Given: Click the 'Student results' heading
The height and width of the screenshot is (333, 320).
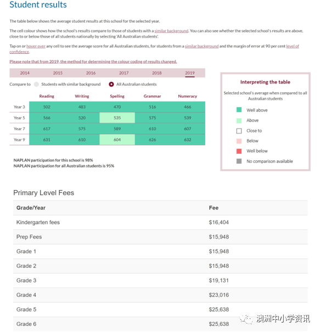Looking at the screenshot, I should (x=38, y=5).
